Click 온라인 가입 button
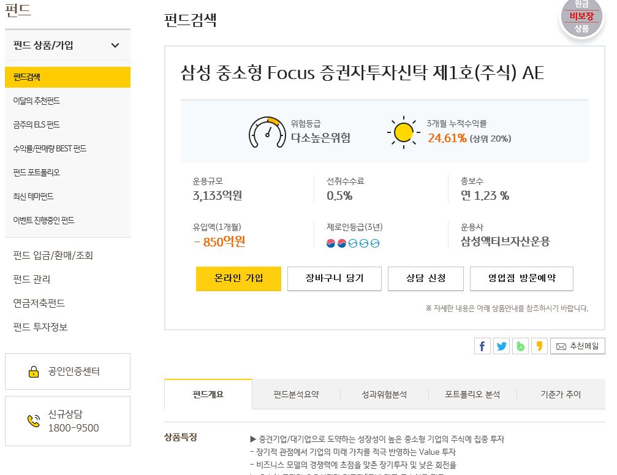 coord(238,279)
